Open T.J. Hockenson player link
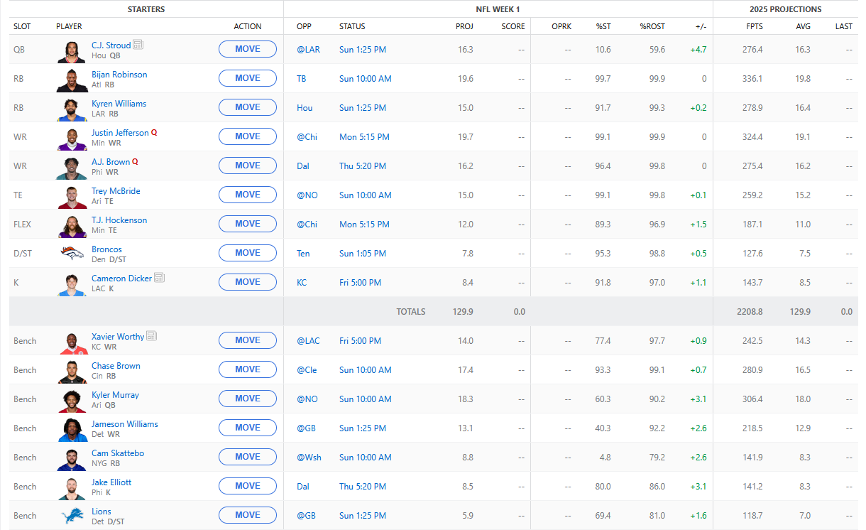 (x=119, y=220)
